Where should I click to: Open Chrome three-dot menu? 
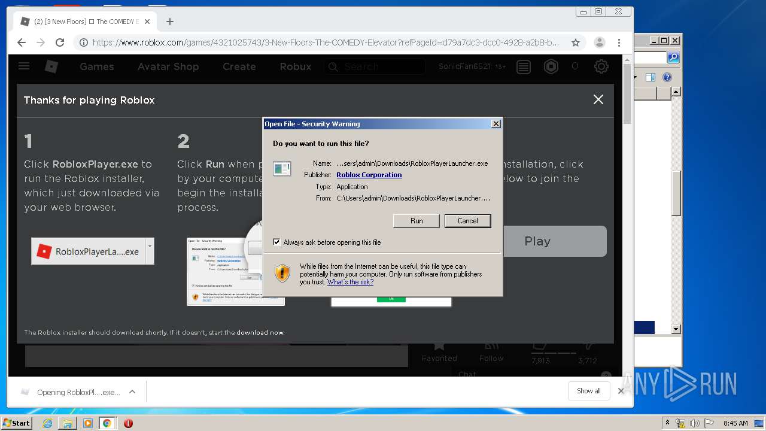pyautogui.click(x=619, y=43)
